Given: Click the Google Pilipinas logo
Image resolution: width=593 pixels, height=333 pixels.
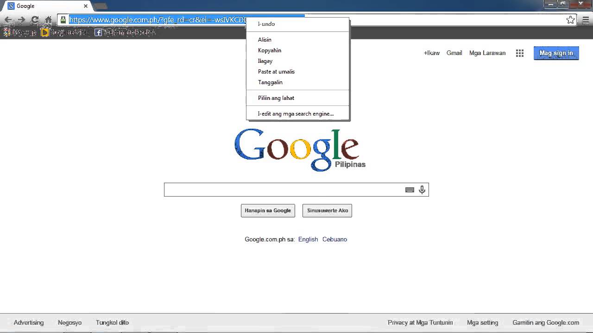Looking at the screenshot, I should point(299,149).
